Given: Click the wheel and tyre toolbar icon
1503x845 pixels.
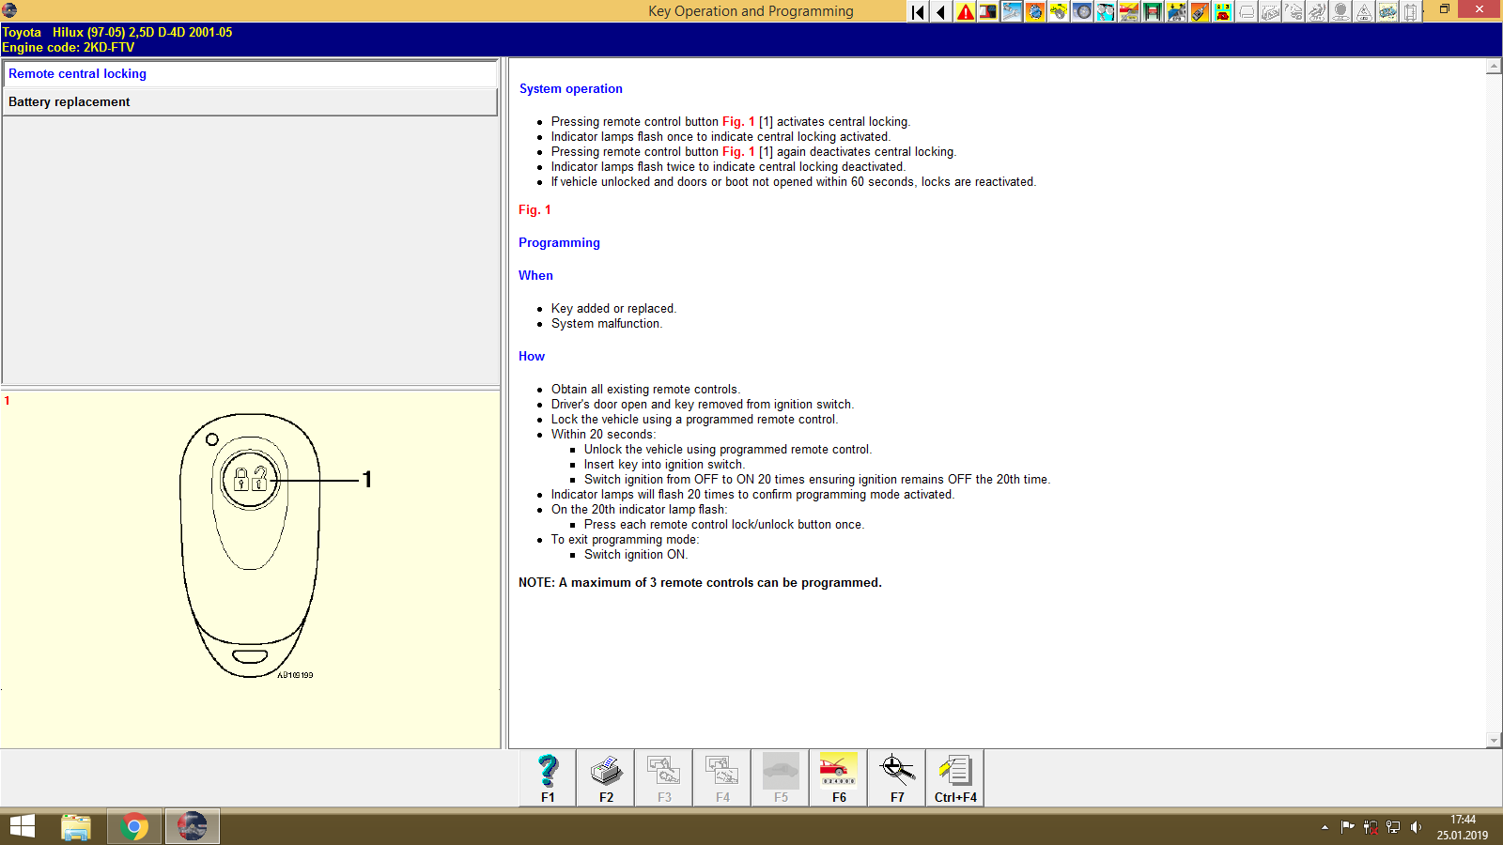Looking at the screenshot, I should point(1080,12).
